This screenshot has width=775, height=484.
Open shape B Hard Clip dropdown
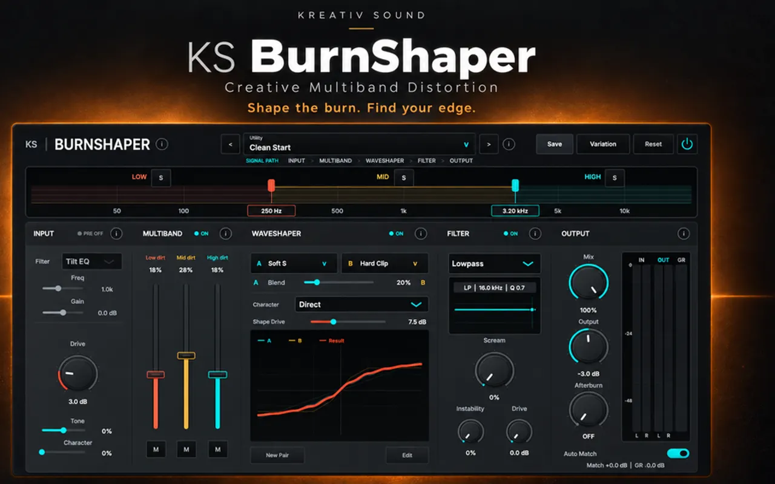[x=385, y=263]
